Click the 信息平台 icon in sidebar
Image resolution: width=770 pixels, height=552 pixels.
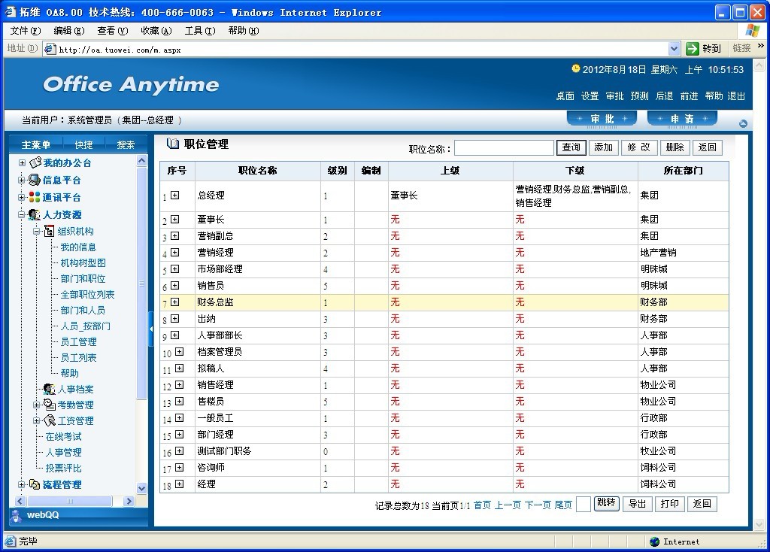coord(35,180)
